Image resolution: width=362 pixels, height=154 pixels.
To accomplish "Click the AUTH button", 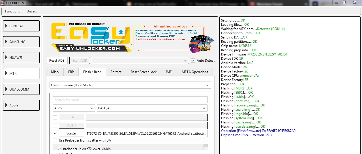I will click(72, 125).
